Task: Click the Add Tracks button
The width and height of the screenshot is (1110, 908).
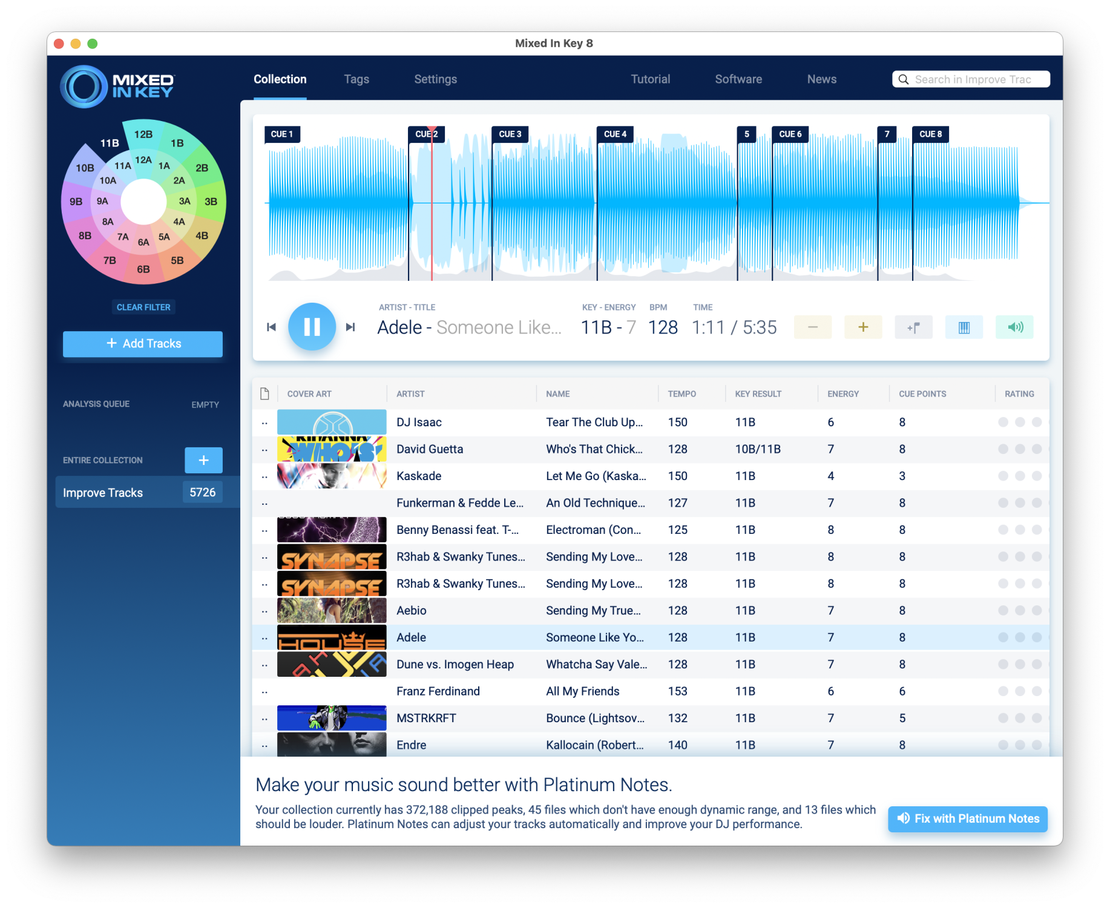Action: click(143, 343)
